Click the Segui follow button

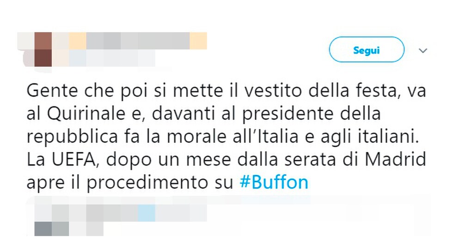click(366, 49)
